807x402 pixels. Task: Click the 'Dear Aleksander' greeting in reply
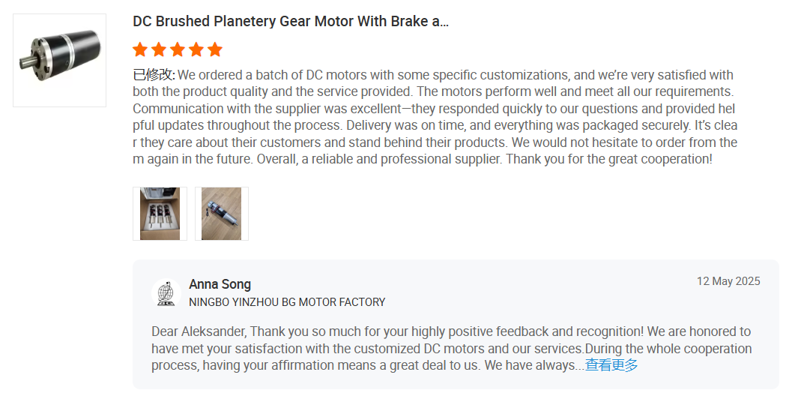(x=199, y=331)
